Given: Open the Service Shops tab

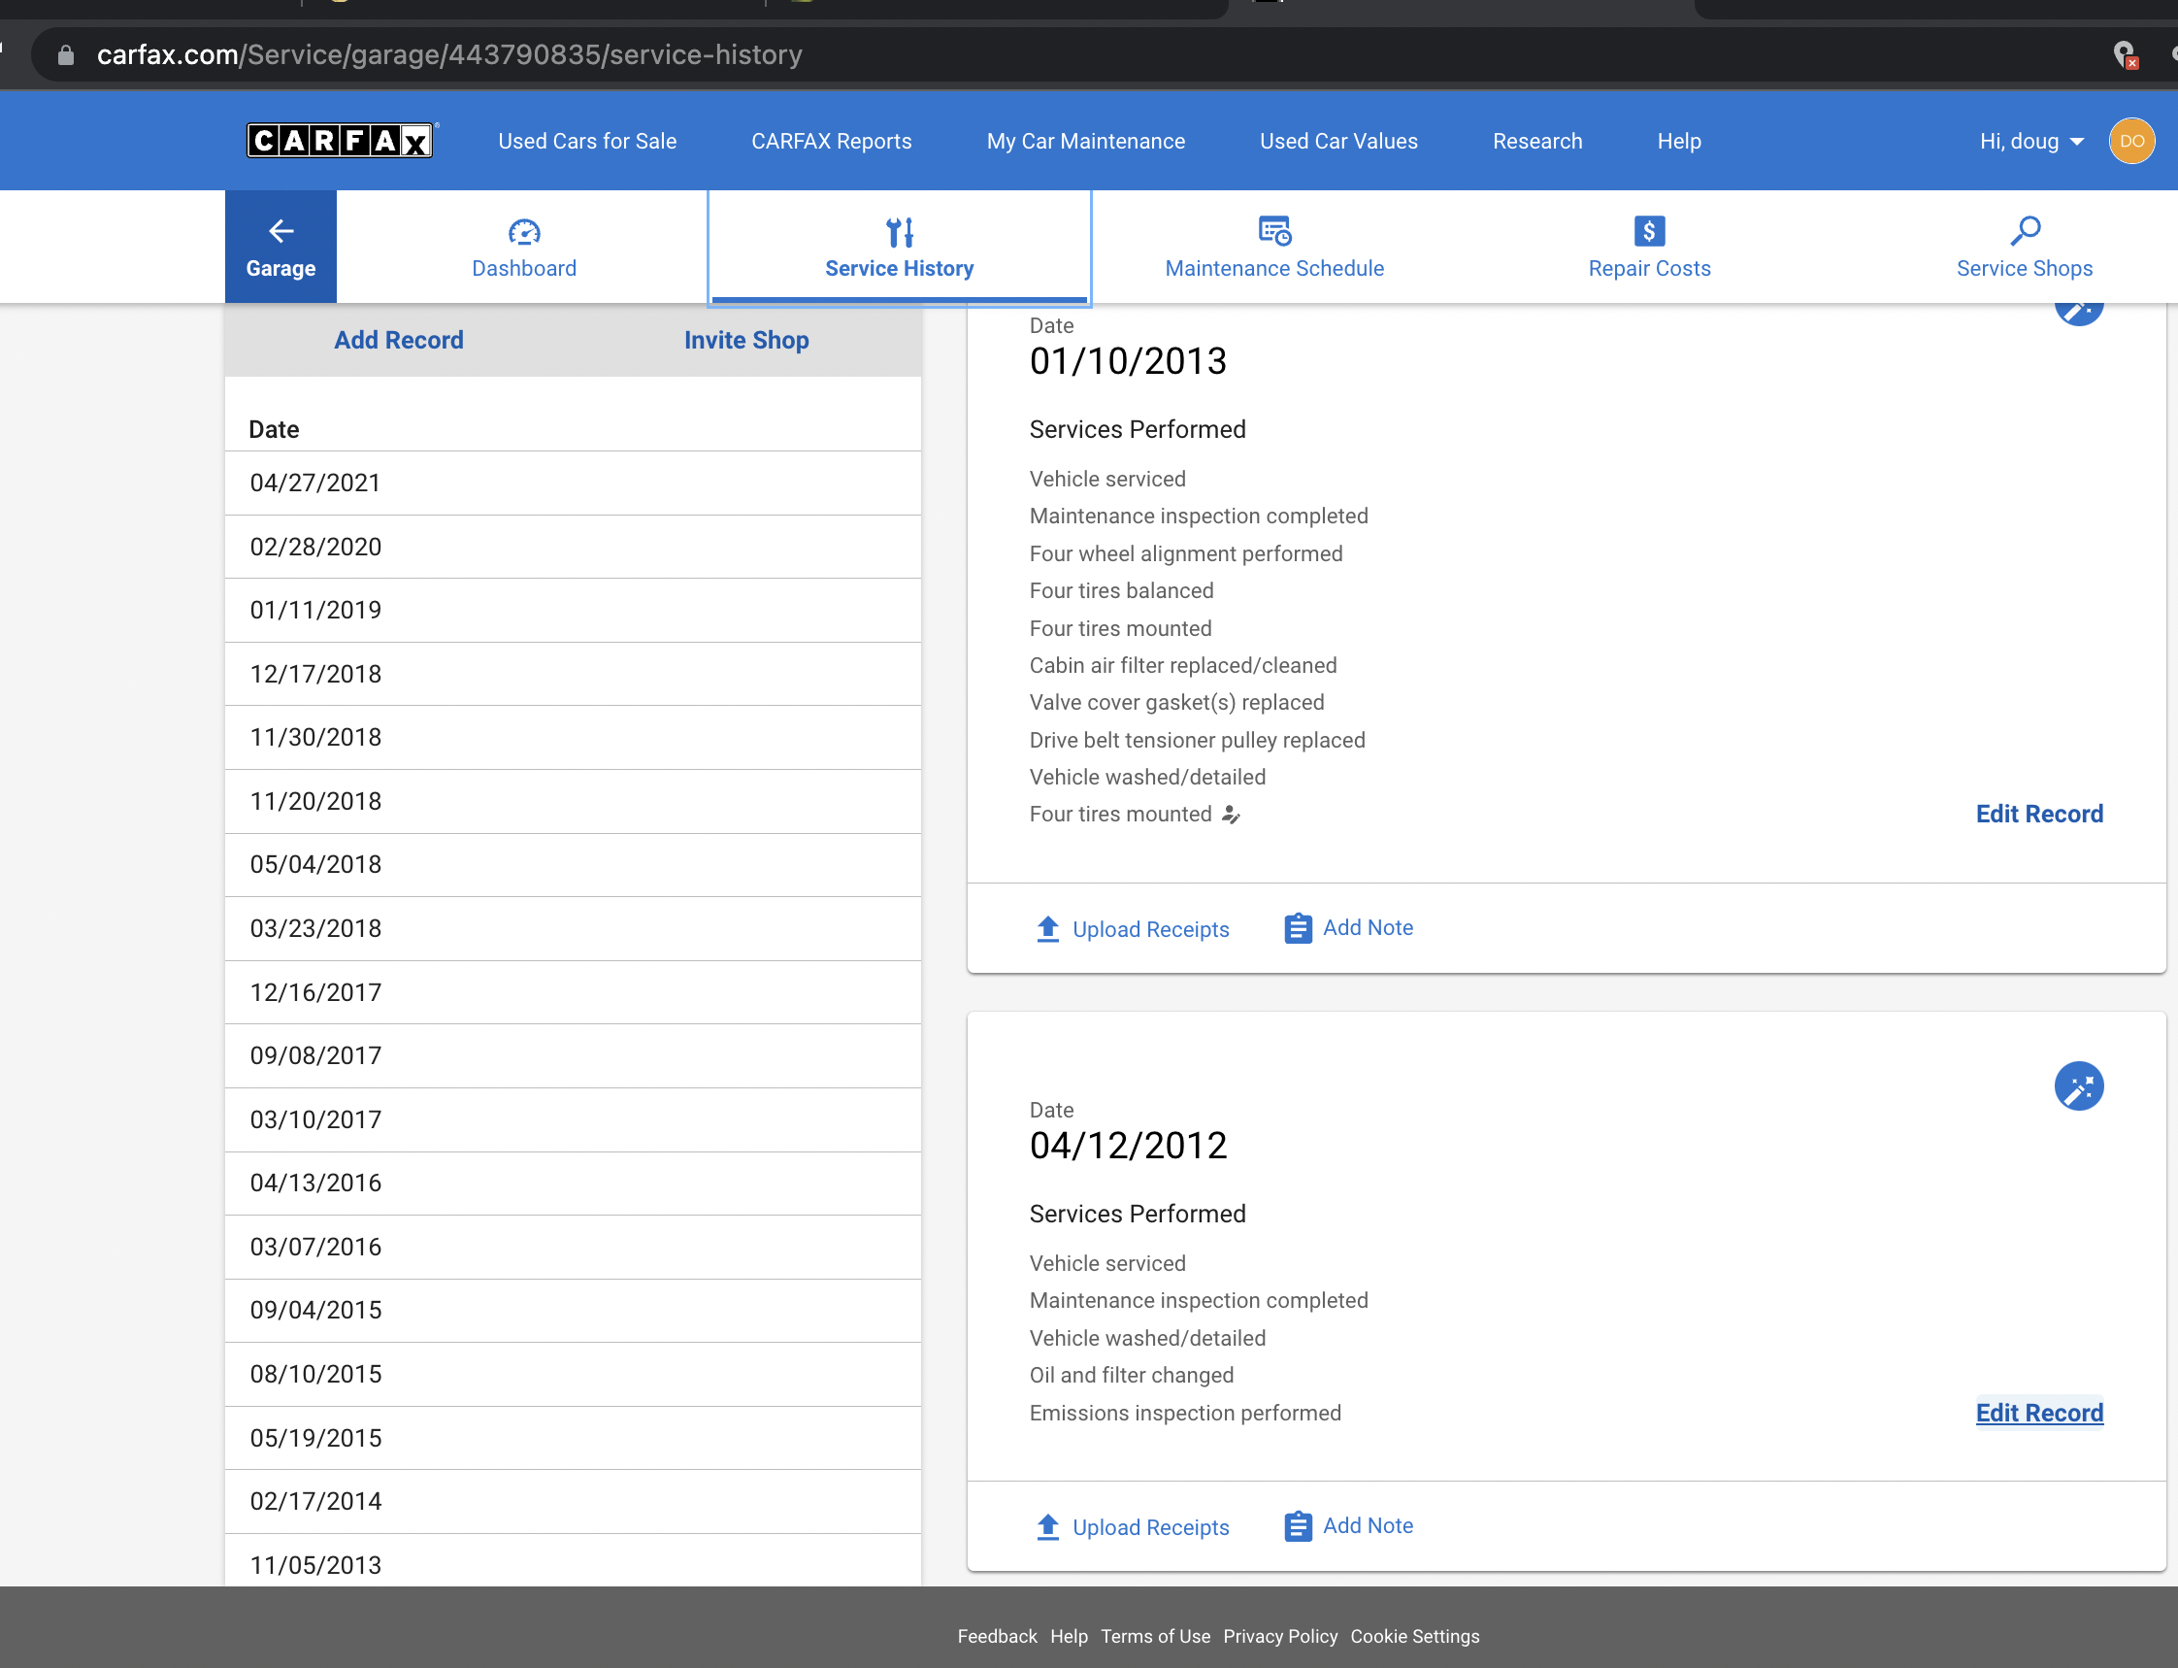Looking at the screenshot, I should (x=2025, y=249).
